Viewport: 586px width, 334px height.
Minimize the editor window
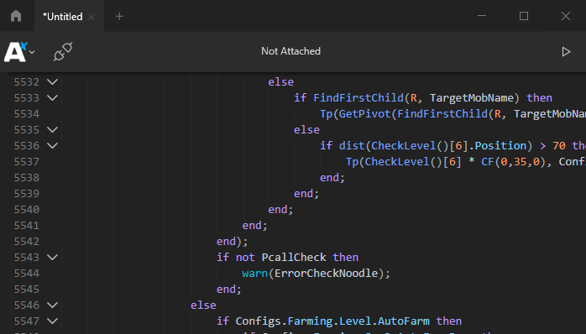click(482, 16)
